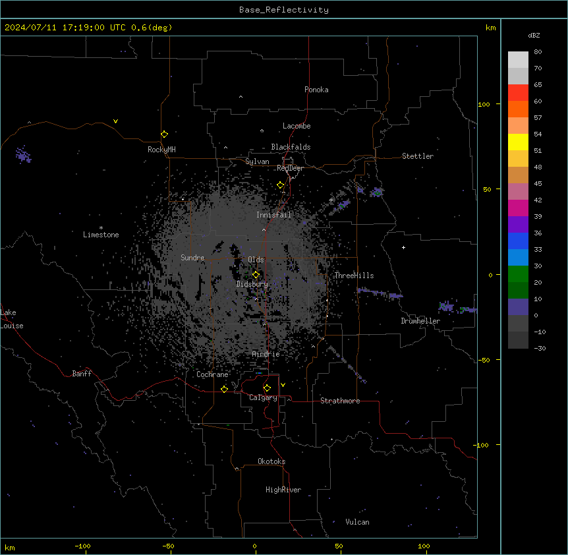Screen dimensions: 568x555
Task: Click the yellow diamond marker below Cochrane
Action: click(224, 389)
